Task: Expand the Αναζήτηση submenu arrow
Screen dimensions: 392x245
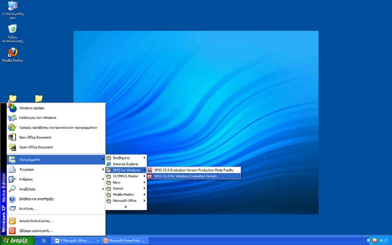Action: click(x=103, y=189)
